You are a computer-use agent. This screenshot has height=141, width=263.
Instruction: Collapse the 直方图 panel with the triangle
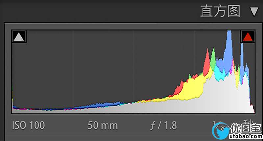tap(254, 12)
